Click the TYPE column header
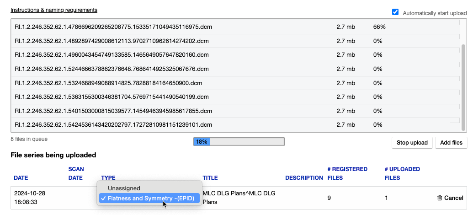The height and width of the screenshot is (215, 473). (x=108, y=178)
